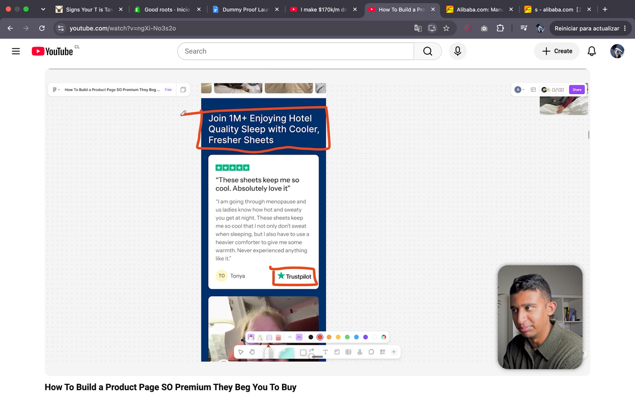Image resolution: width=635 pixels, height=397 pixels.
Task: Open YouTube notifications bell
Action: [x=592, y=51]
